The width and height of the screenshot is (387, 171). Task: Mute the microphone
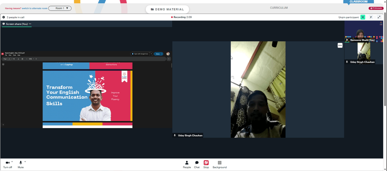tap(21, 164)
